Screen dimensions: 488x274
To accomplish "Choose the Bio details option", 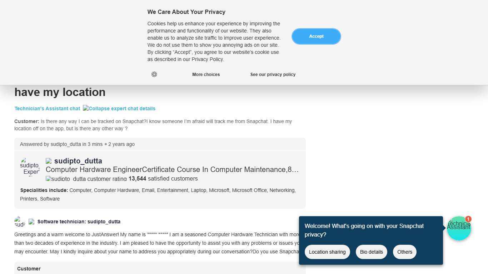I will (371, 252).
